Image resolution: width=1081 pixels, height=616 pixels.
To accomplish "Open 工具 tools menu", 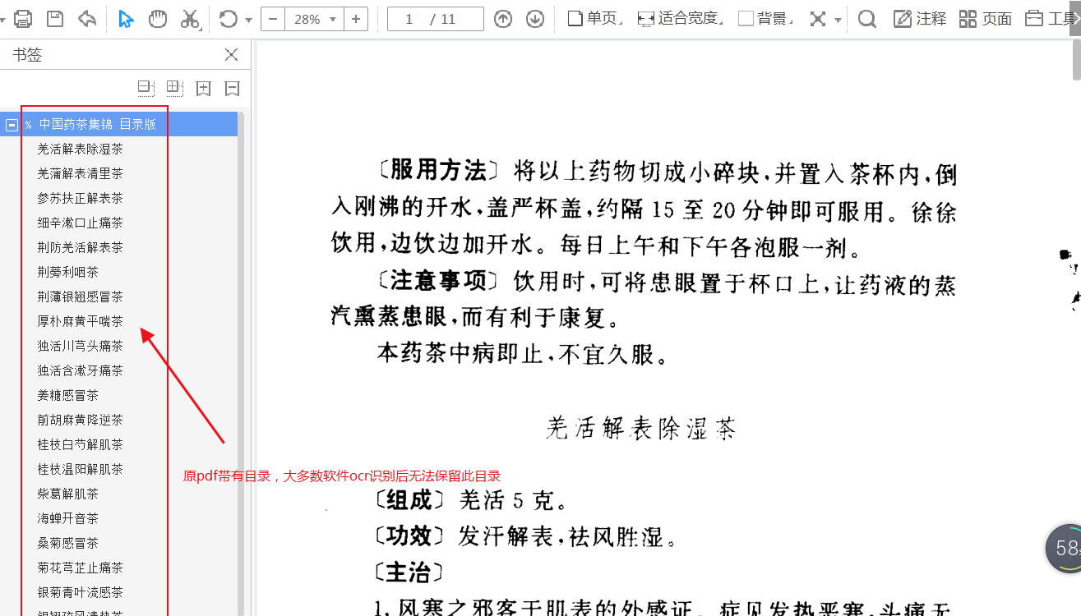I will tap(1056, 18).
